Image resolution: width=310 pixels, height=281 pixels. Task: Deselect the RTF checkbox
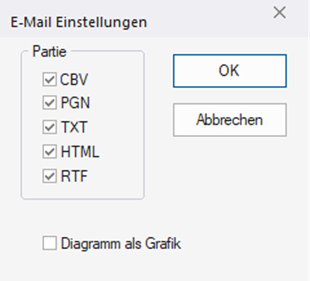50,176
